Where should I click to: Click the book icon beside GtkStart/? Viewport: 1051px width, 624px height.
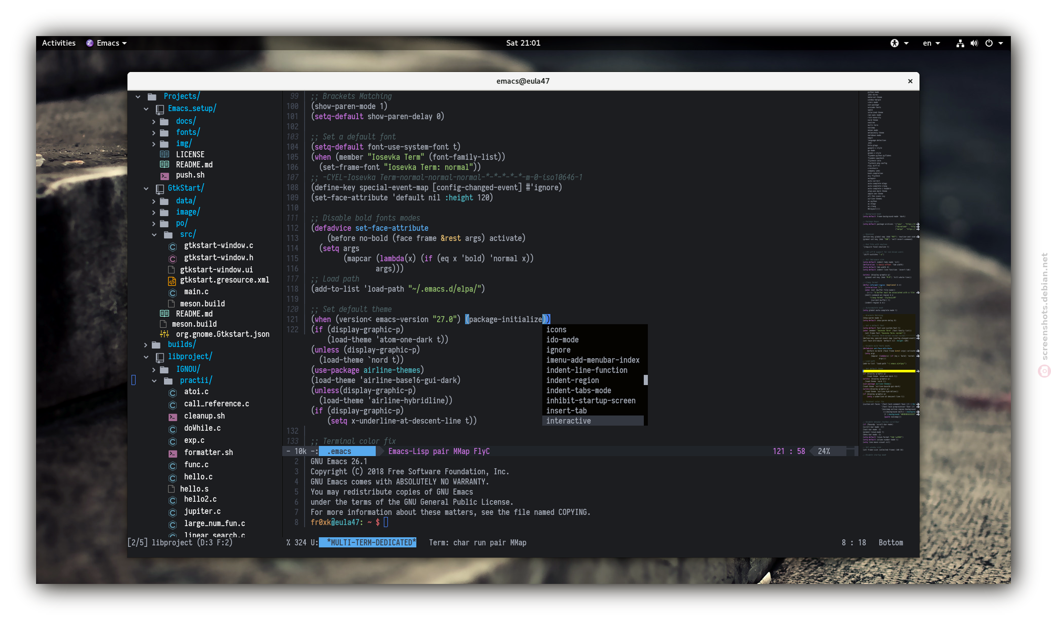[x=160, y=189]
